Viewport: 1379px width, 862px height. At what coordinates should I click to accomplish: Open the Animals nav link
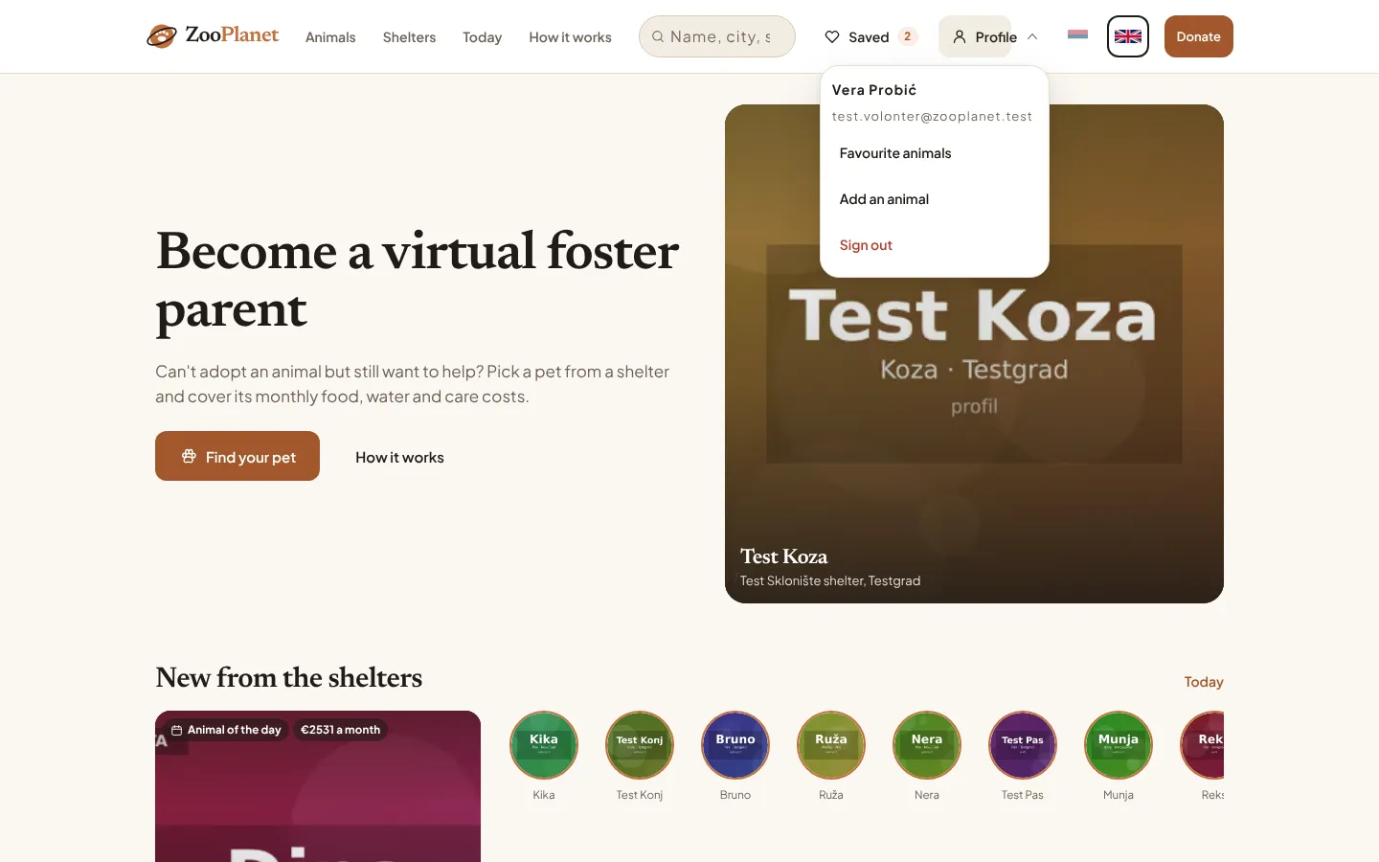point(330,36)
